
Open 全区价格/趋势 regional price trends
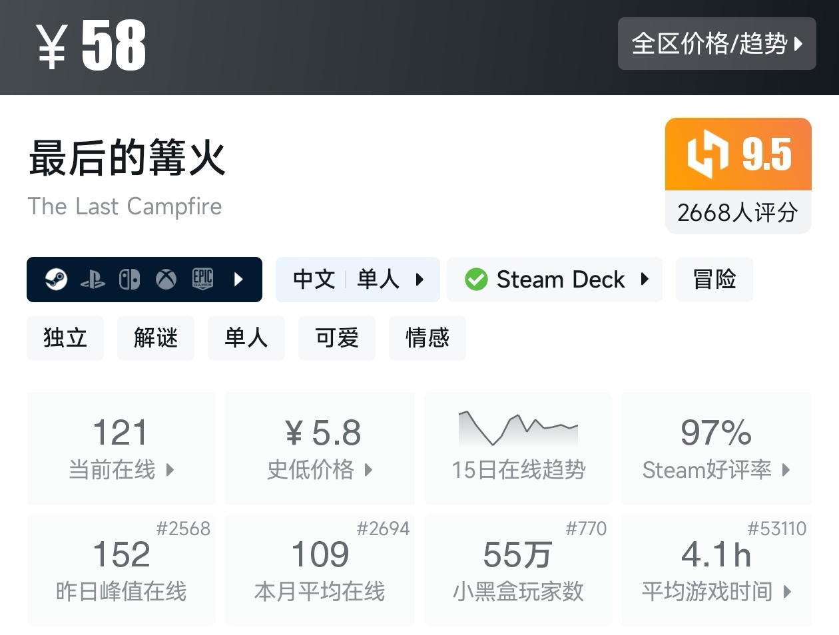(716, 44)
